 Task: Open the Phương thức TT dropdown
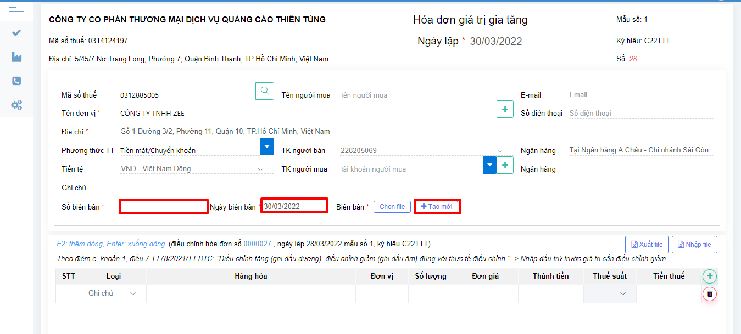266,146
